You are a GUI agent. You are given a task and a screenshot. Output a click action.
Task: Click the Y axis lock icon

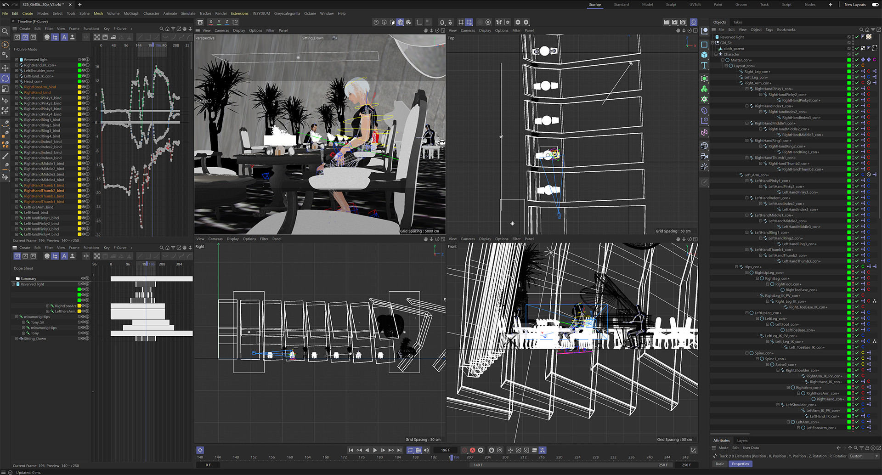point(219,22)
